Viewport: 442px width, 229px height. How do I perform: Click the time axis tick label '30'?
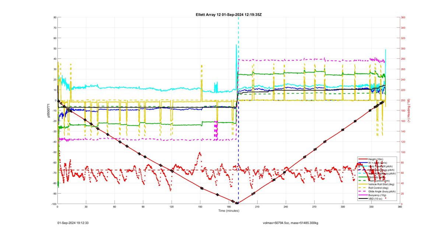[86, 207]
